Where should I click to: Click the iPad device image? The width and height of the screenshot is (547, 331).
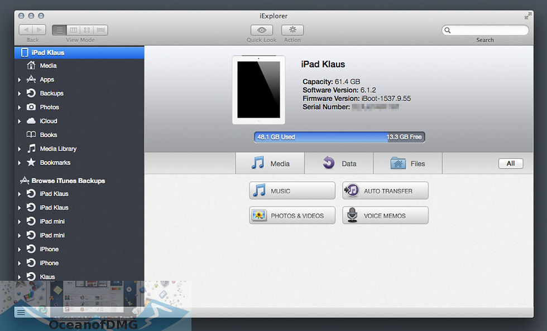258,90
